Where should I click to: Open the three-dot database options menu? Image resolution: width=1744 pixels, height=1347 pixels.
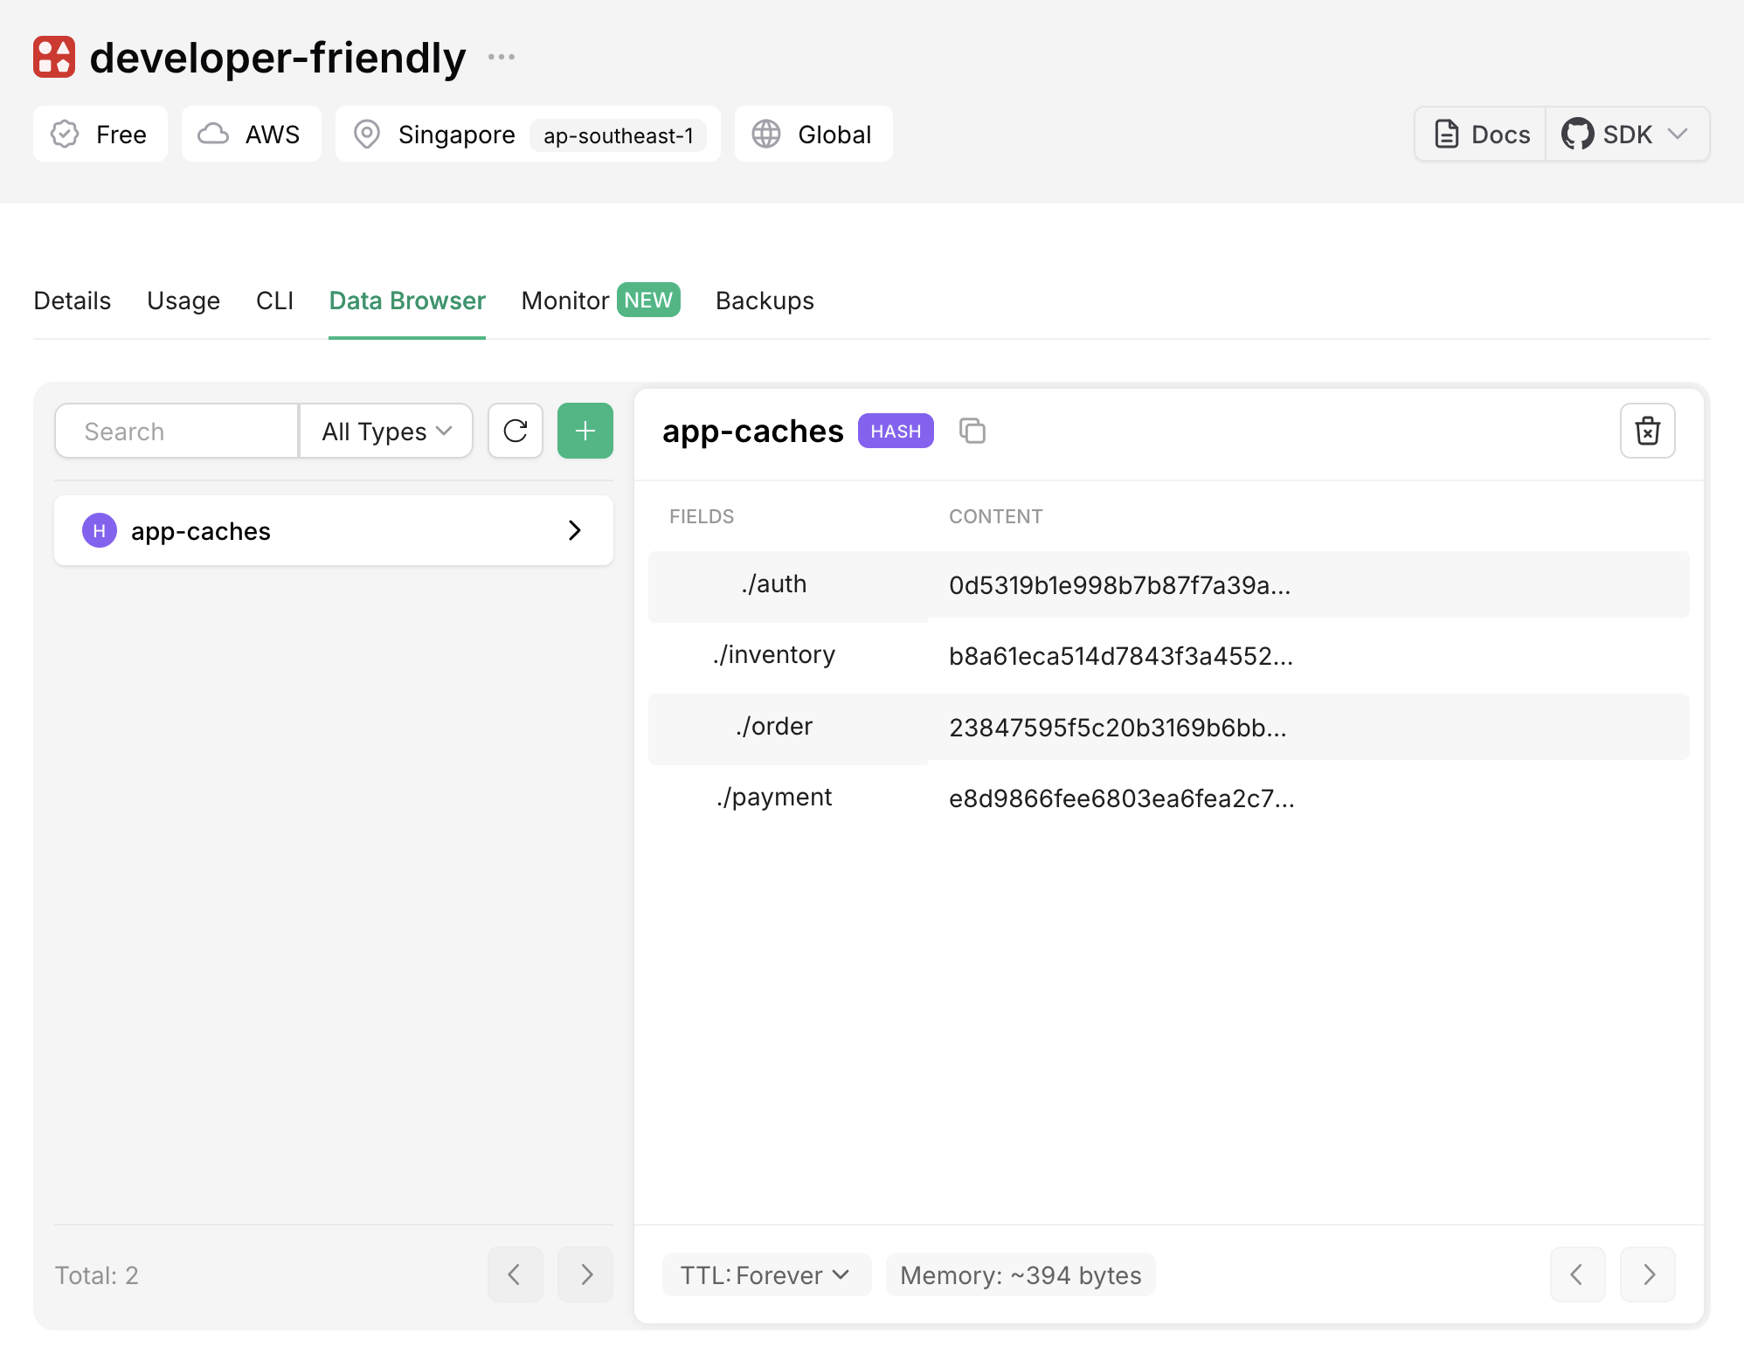click(502, 58)
